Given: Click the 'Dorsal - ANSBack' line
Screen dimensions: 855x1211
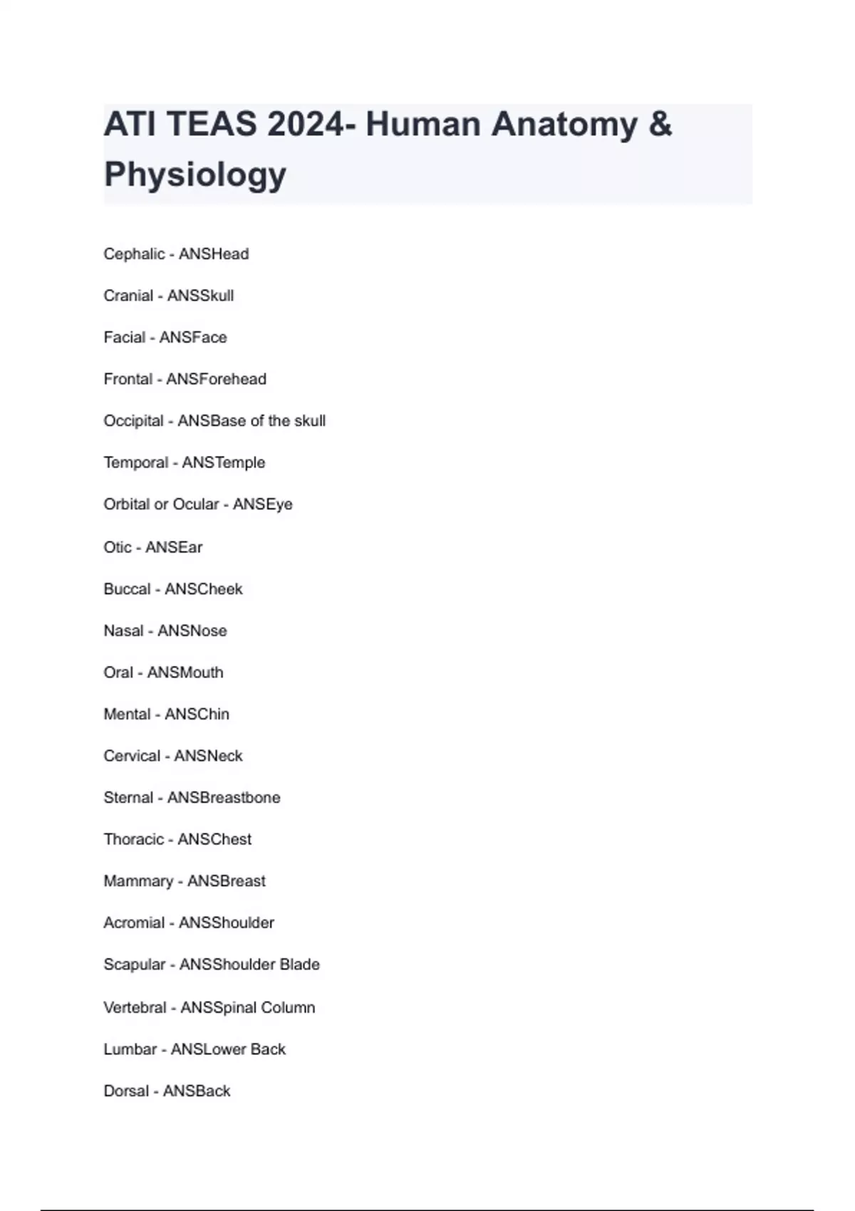Looking at the screenshot, I should (x=167, y=1091).
